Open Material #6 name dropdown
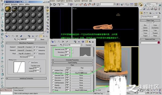The image size is (162, 95). [x=81, y=45]
